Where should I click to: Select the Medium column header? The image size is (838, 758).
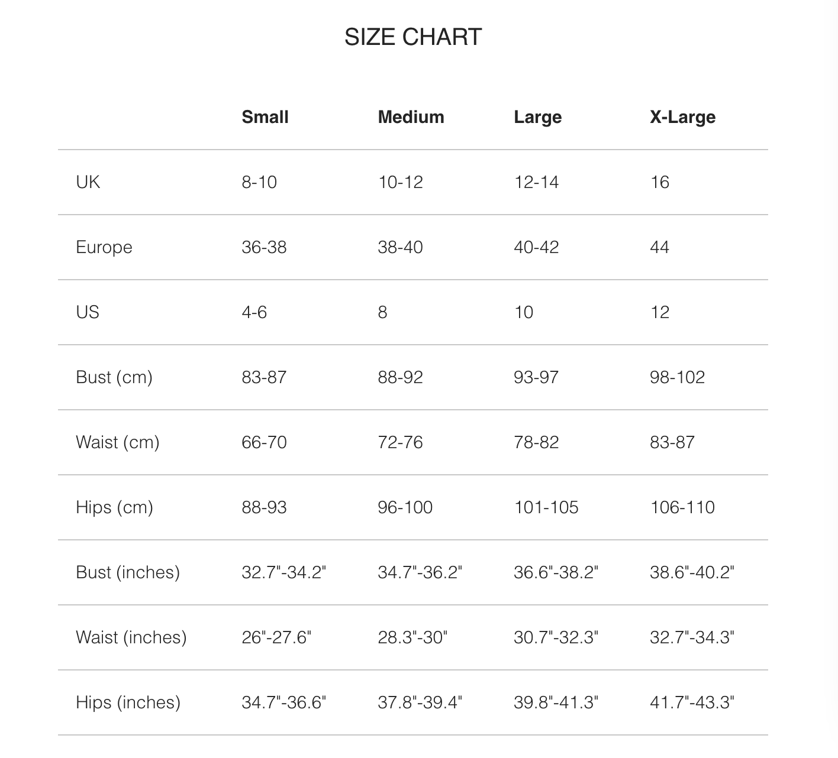click(411, 117)
